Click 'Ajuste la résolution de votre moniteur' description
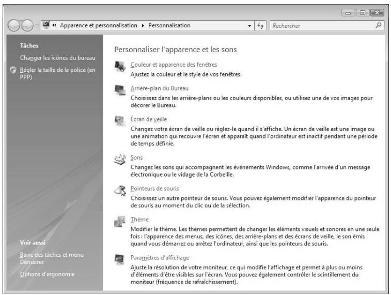 [x=246, y=274]
